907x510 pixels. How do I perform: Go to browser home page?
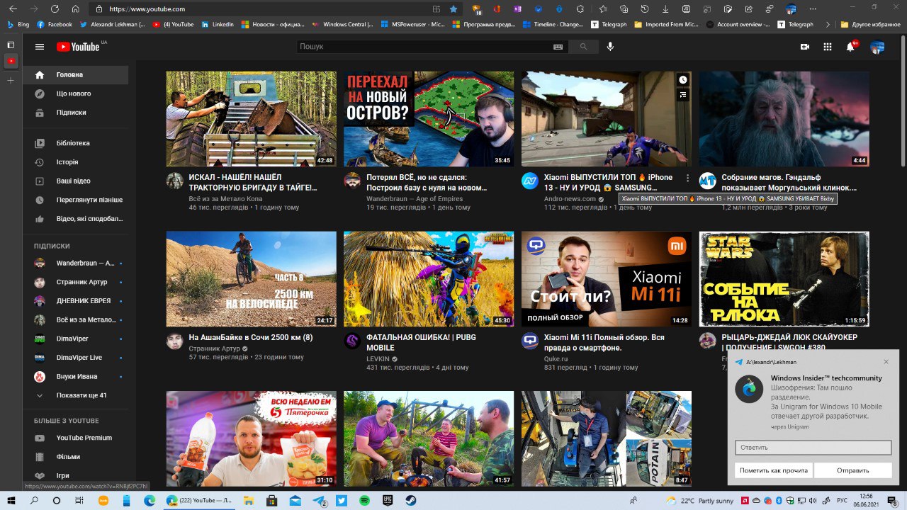click(x=75, y=9)
